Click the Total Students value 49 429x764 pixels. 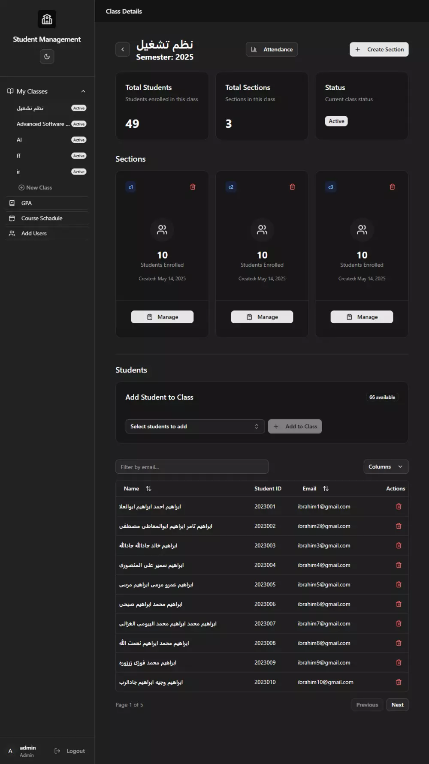pos(132,124)
